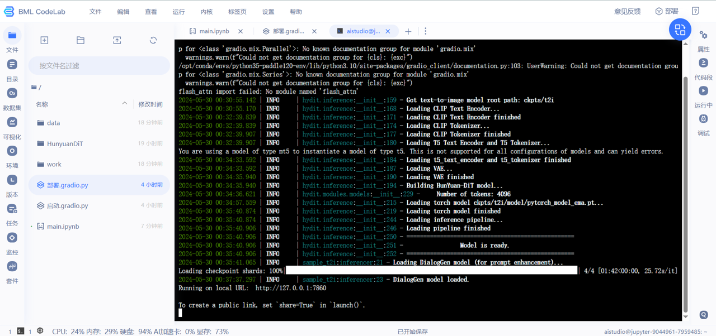The width and height of the screenshot is (716, 336).
Task: Open the 内核 menu
Action: pyautogui.click(x=206, y=11)
